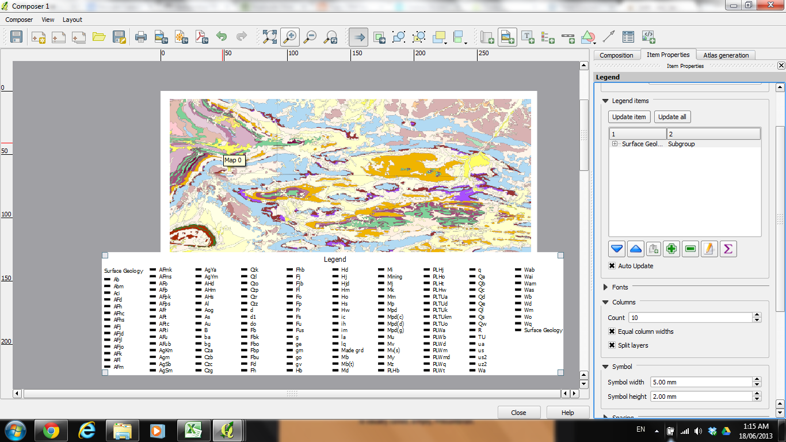
Task: Click the Add new label icon
Action: pos(528,37)
